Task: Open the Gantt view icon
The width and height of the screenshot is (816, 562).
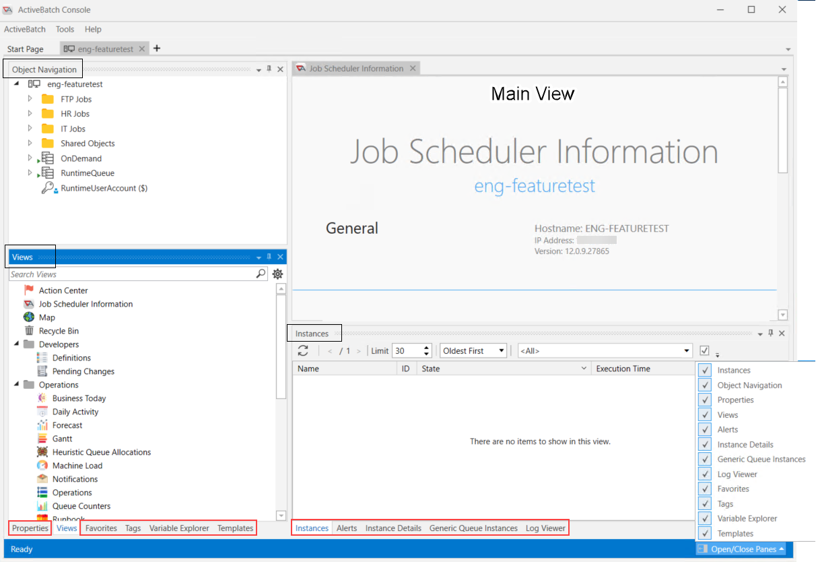Action: 42,439
